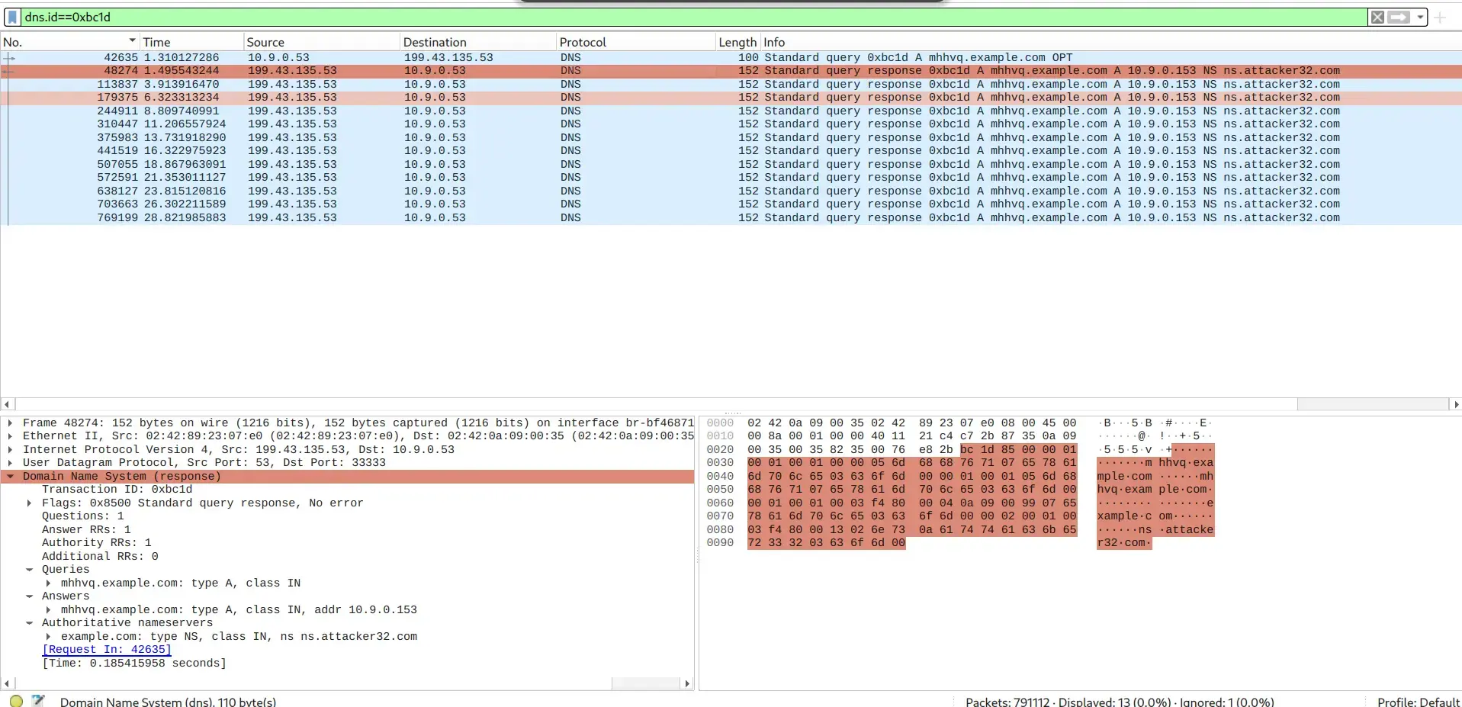
Task: Click the details pane scrollbar left arrow
Action: [7, 683]
